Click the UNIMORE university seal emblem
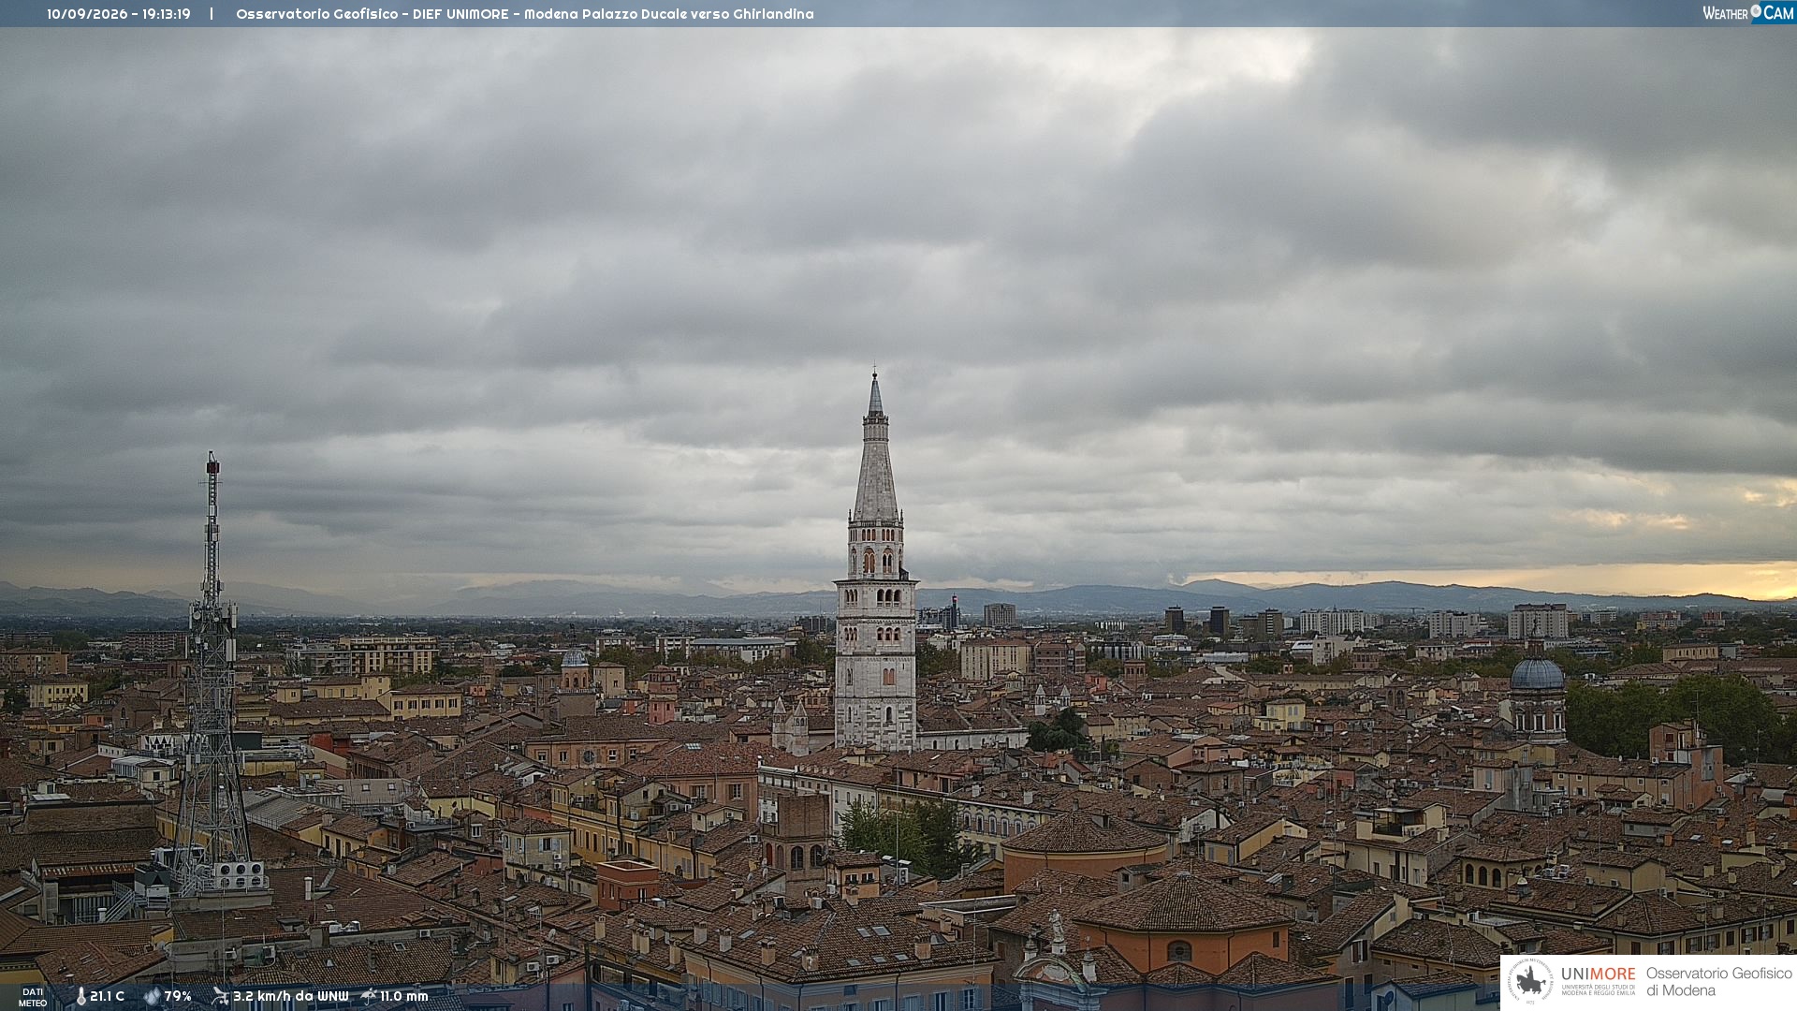This screenshot has width=1797, height=1011. [1530, 981]
